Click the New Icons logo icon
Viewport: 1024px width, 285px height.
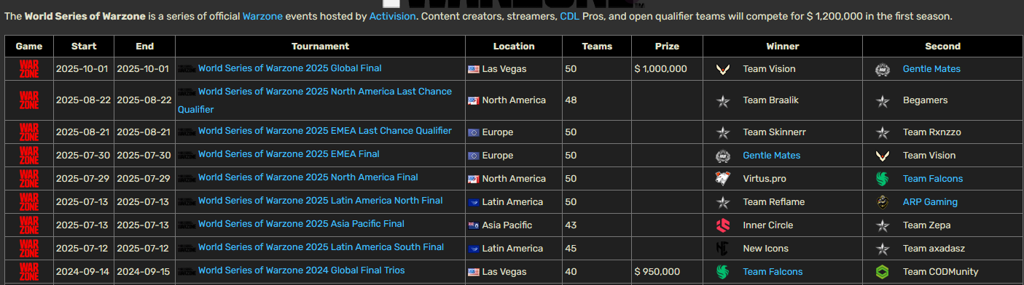(722, 249)
